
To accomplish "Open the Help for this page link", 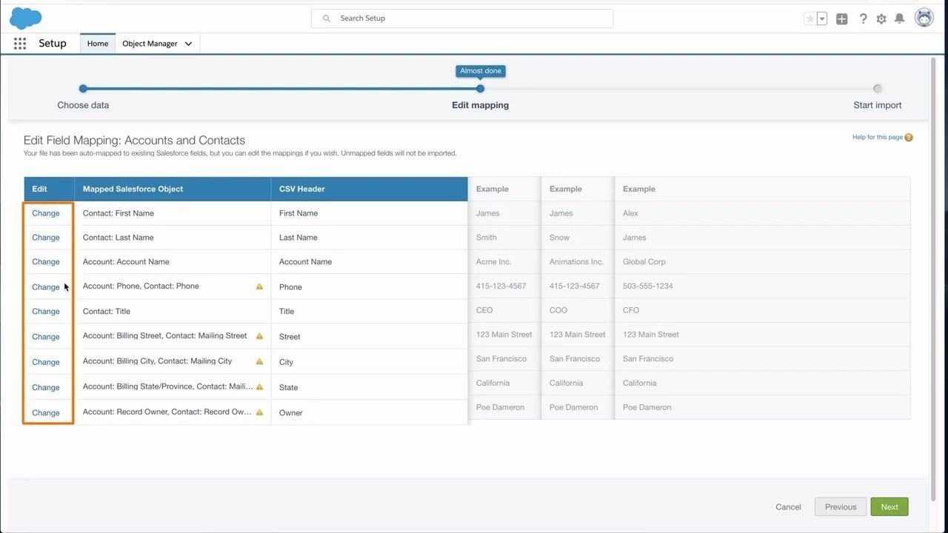I will (878, 138).
